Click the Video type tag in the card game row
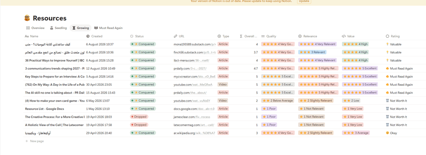 [x=223, y=101]
